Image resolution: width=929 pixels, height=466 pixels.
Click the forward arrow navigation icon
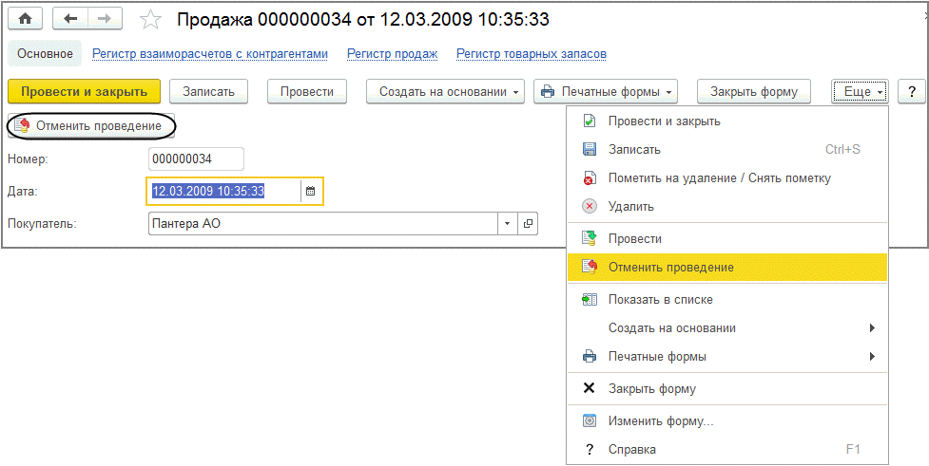(x=105, y=20)
